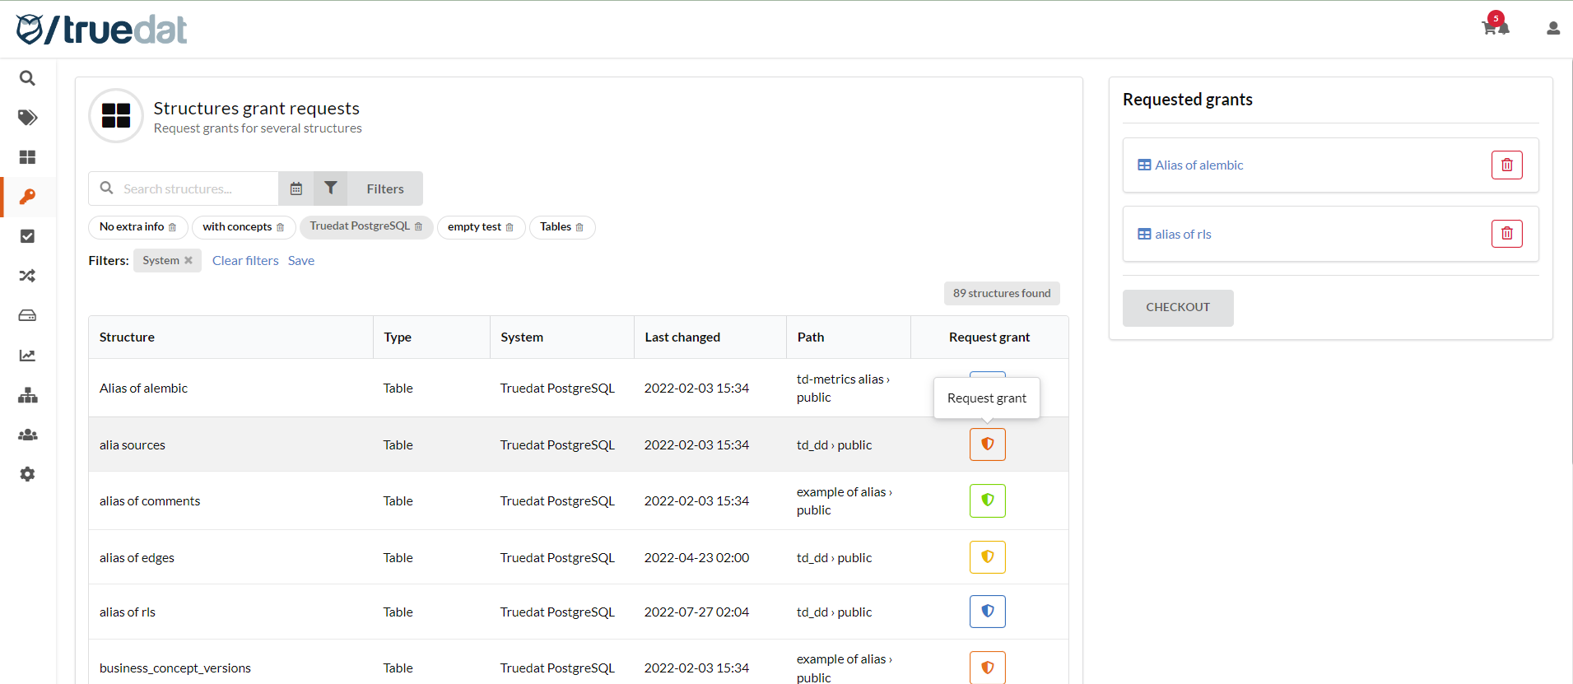
Task: Open the user profile icon
Action: [x=1552, y=29]
